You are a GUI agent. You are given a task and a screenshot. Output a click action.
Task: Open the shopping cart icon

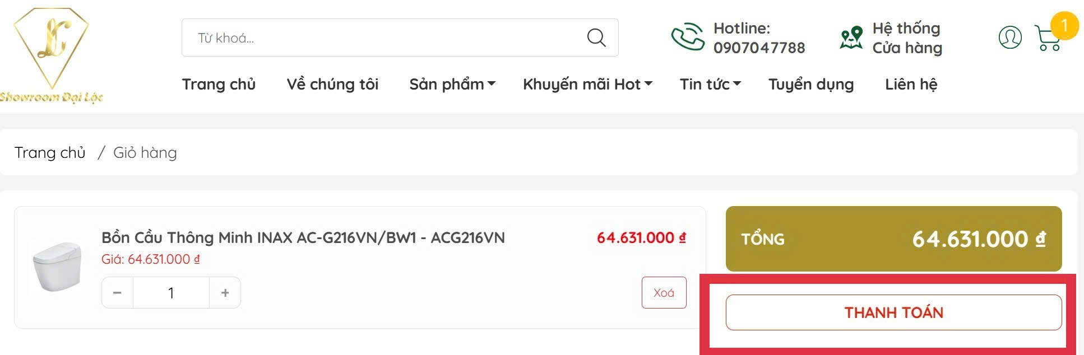click(x=1047, y=38)
